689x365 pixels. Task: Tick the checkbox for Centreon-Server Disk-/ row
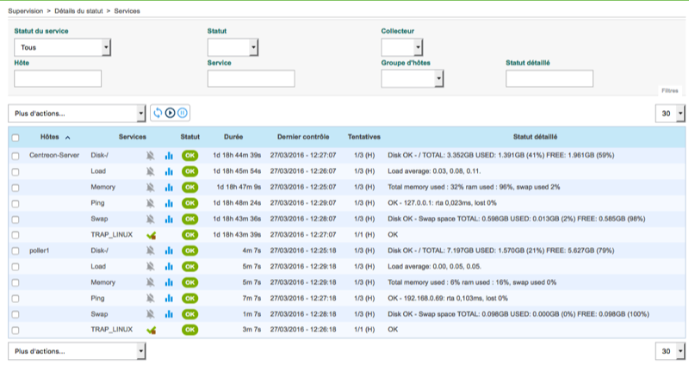click(15, 156)
